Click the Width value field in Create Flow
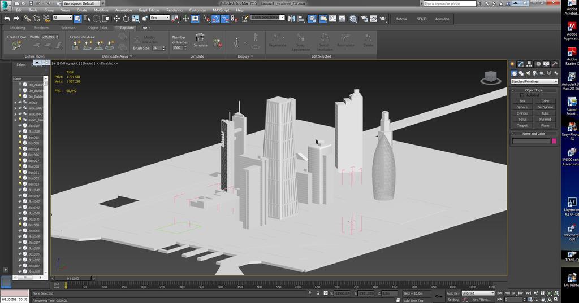 [49, 37]
